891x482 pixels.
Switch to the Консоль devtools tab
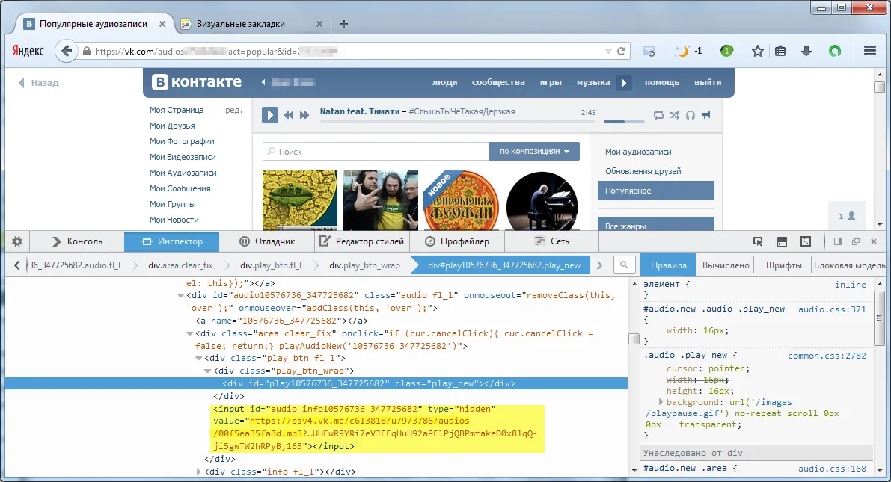coord(77,241)
